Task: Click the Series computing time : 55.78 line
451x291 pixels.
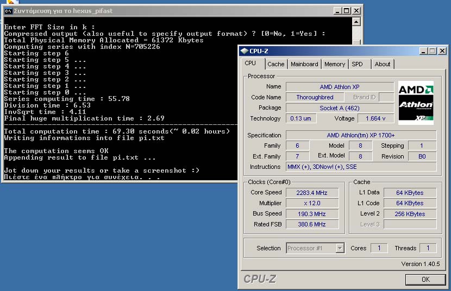Action: [67, 99]
